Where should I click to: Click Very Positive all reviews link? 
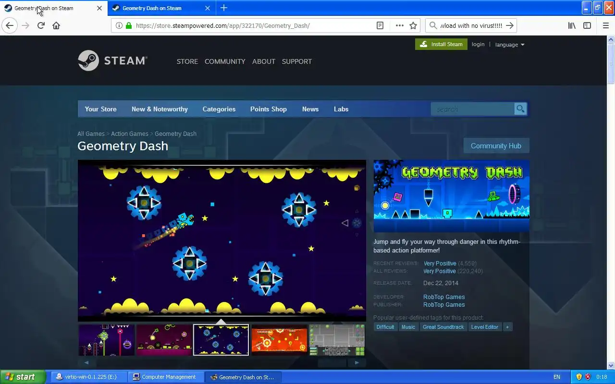pyautogui.click(x=440, y=271)
